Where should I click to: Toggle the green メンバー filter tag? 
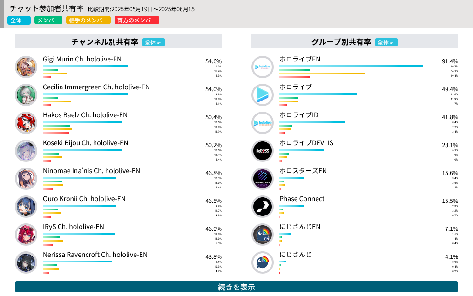(48, 20)
